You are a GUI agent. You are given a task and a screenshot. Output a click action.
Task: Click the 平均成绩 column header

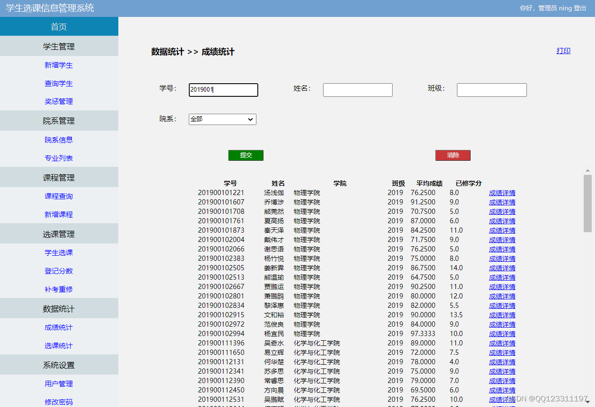coord(429,183)
